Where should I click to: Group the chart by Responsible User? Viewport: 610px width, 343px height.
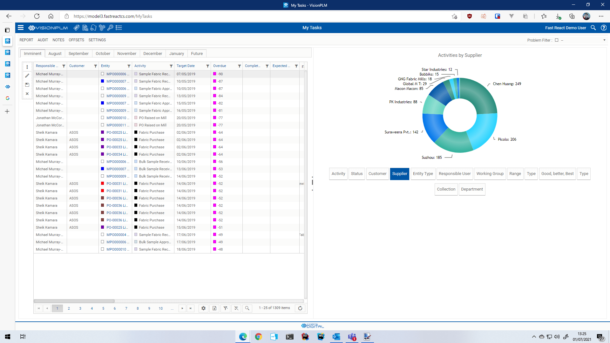454,174
